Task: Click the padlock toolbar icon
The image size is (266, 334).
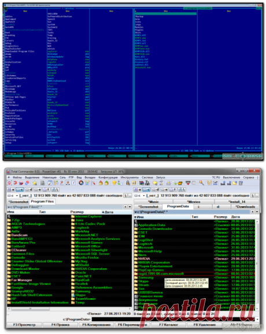Action: pyautogui.click(x=128, y=183)
